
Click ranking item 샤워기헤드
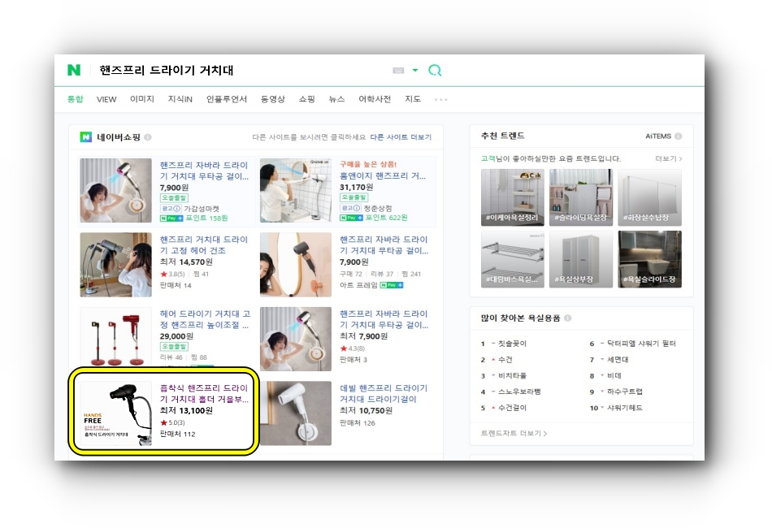point(624,408)
